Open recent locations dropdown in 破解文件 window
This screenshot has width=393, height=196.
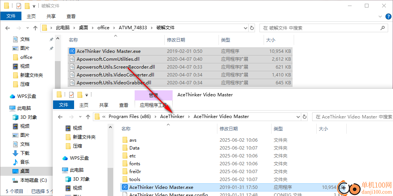tap(27, 28)
